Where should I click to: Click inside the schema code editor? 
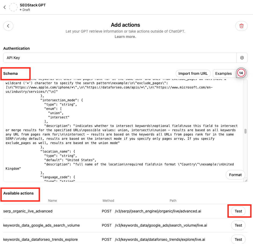(123, 130)
